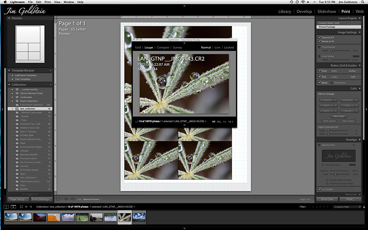Open Wi-Fi status menu
The width and height of the screenshot is (368, 230).
tap(303, 2)
